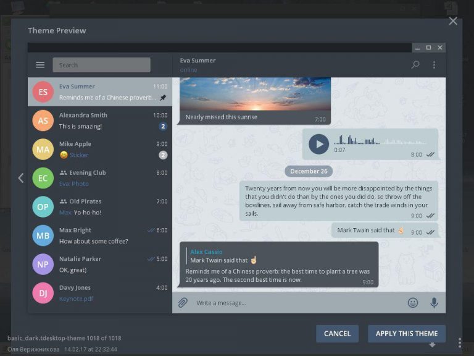Open the emoji picker smiley icon

[x=413, y=303]
